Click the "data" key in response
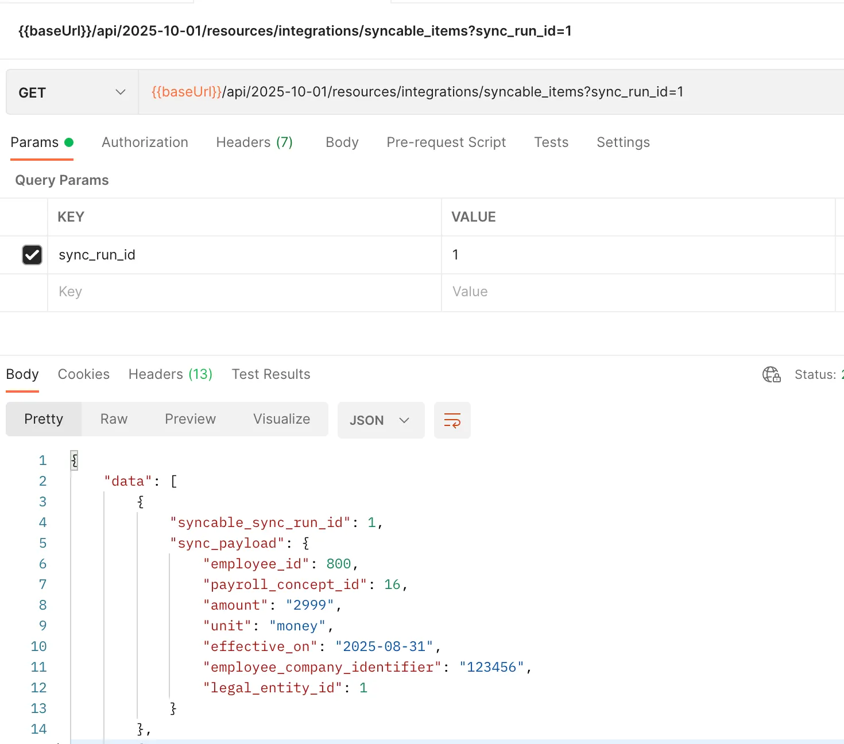 128,481
